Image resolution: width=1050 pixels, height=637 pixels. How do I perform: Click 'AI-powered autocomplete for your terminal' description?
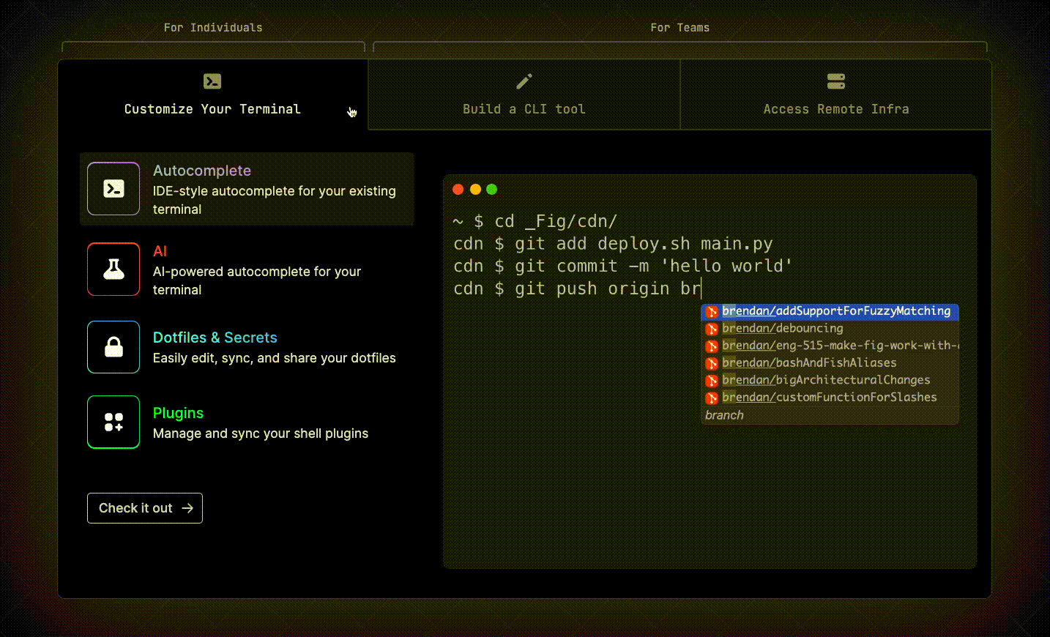257,280
